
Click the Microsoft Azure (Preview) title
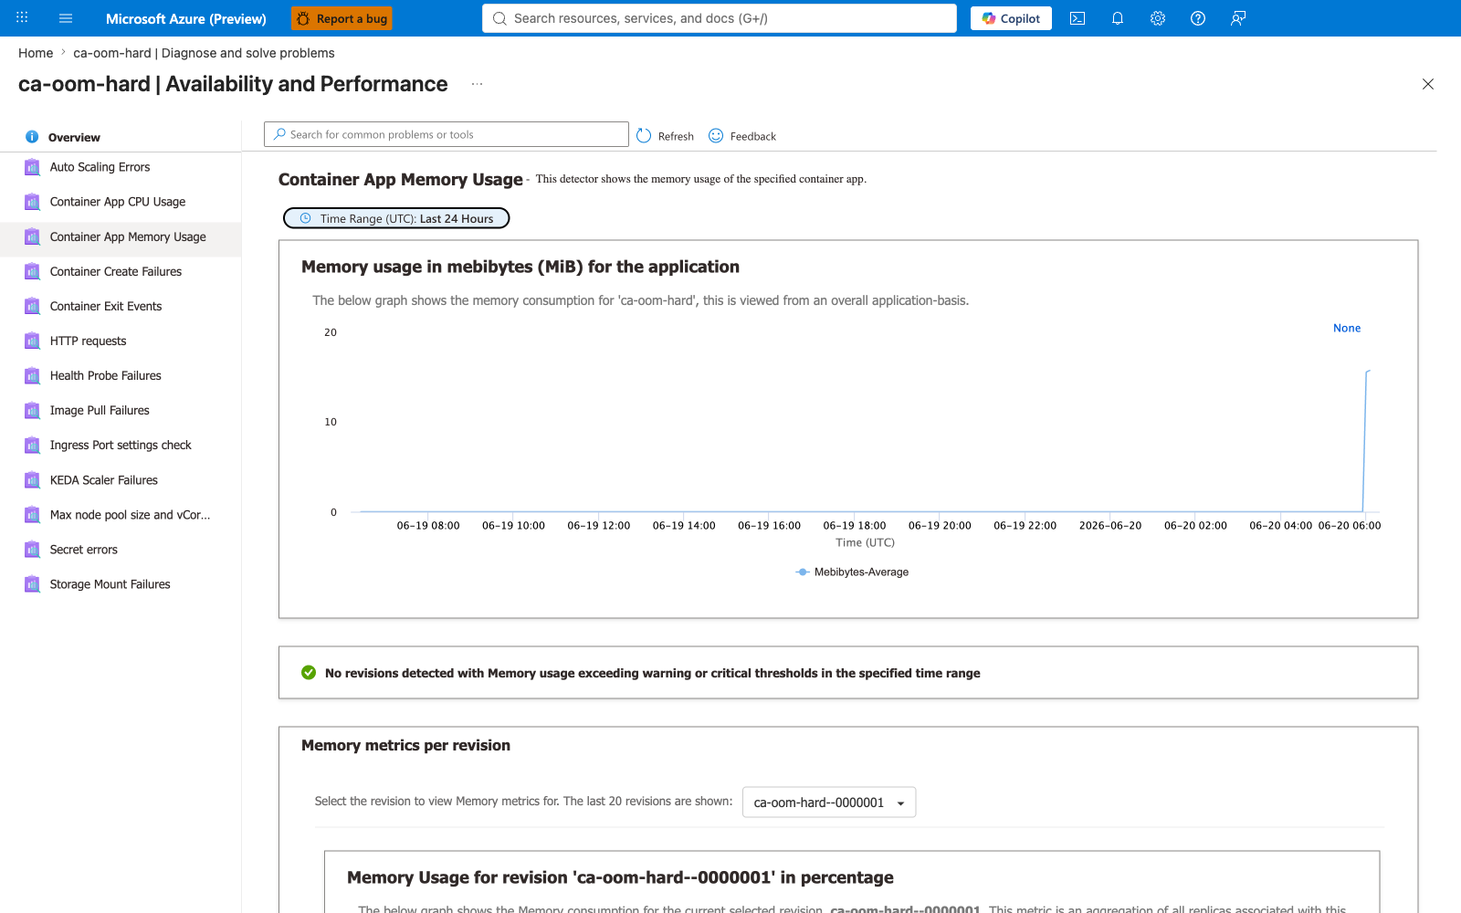tap(186, 18)
